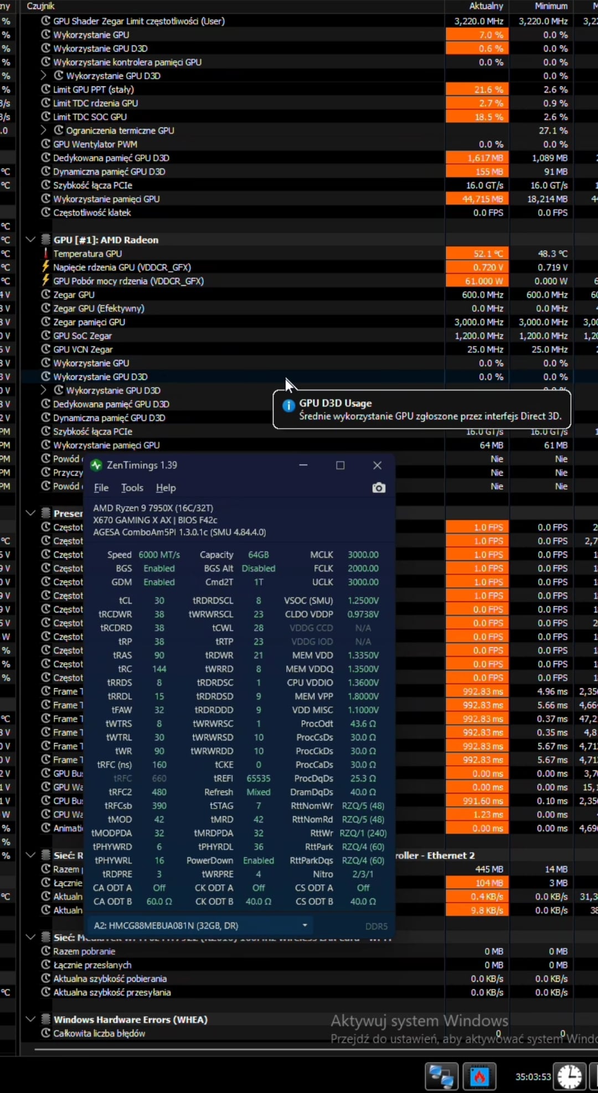
Task: Click the tREFI value 65535 in ZenTimings
Action: coord(259,778)
